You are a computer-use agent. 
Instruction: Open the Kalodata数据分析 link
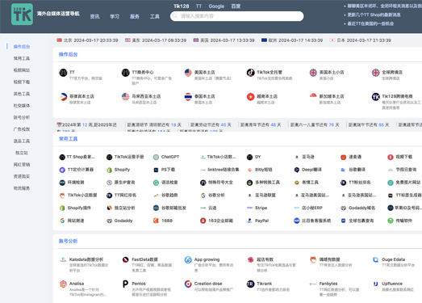(86, 259)
